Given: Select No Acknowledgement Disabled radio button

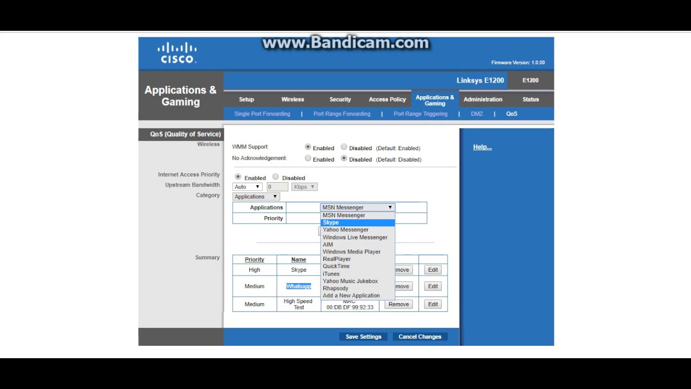Looking at the screenshot, I should point(344,158).
